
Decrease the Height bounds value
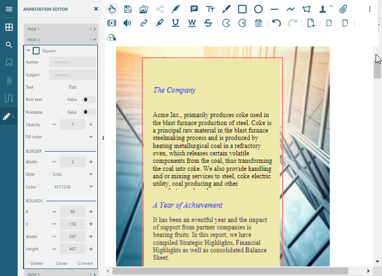(54, 249)
